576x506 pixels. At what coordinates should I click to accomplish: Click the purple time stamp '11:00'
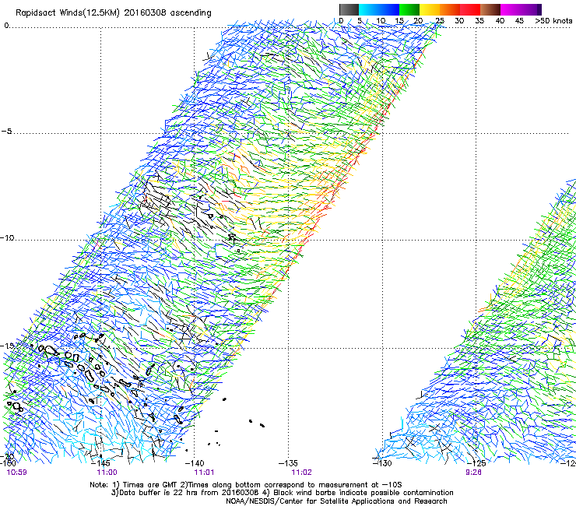tap(107, 473)
